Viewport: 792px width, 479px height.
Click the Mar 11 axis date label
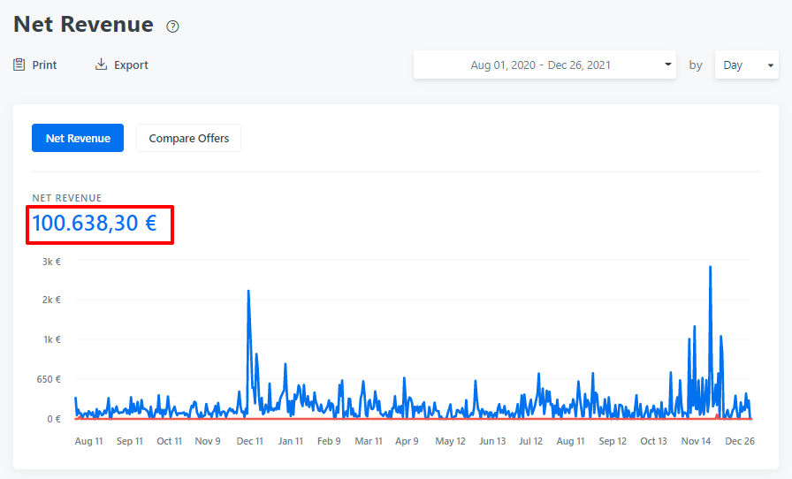369,441
